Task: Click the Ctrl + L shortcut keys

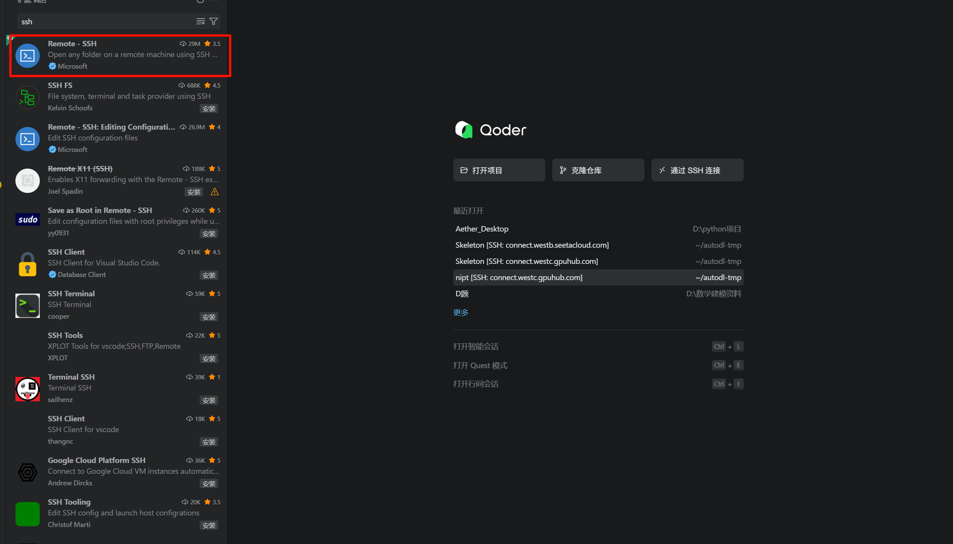Action: [727, 346]
